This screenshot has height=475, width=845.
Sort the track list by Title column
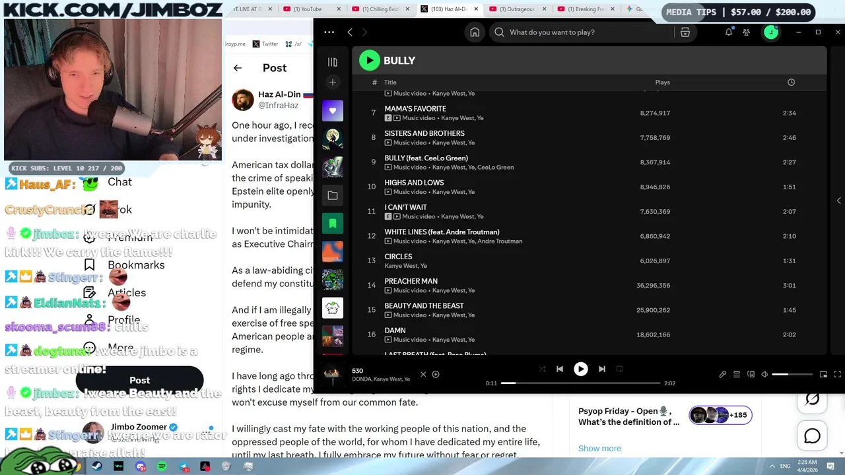pos(390,82)
